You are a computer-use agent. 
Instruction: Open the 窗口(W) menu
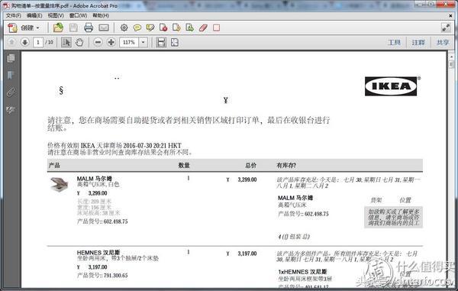(x=78, y=15)
